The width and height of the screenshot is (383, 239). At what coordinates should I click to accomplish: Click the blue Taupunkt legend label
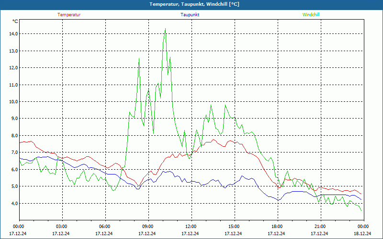[190, 15]
